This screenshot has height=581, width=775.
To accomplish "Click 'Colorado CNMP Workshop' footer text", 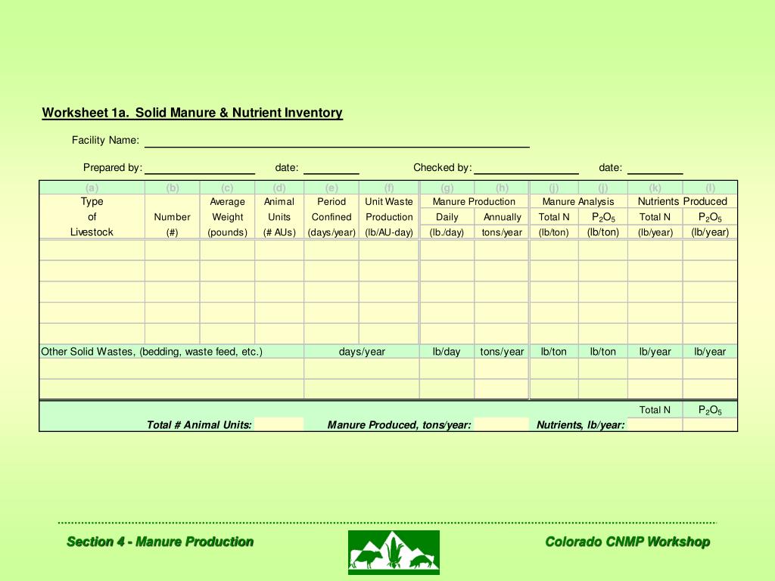I will point(627,542).
